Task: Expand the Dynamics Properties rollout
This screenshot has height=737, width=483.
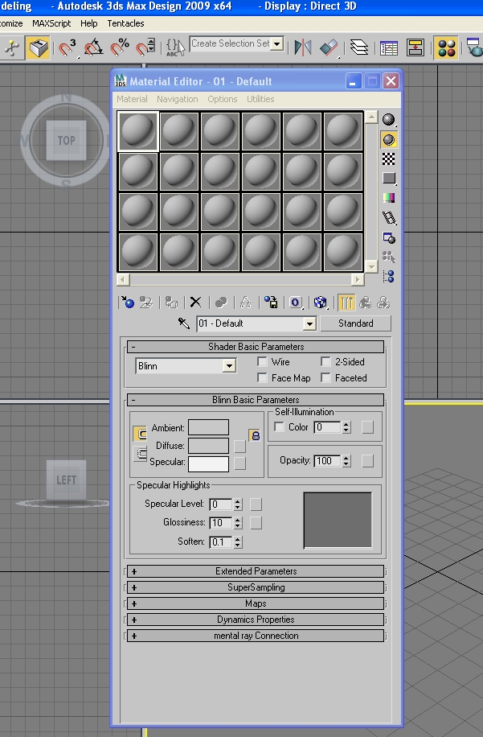Action: pos(256,620)
